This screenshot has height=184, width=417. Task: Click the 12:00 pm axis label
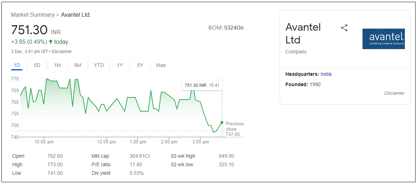(106, 142)
